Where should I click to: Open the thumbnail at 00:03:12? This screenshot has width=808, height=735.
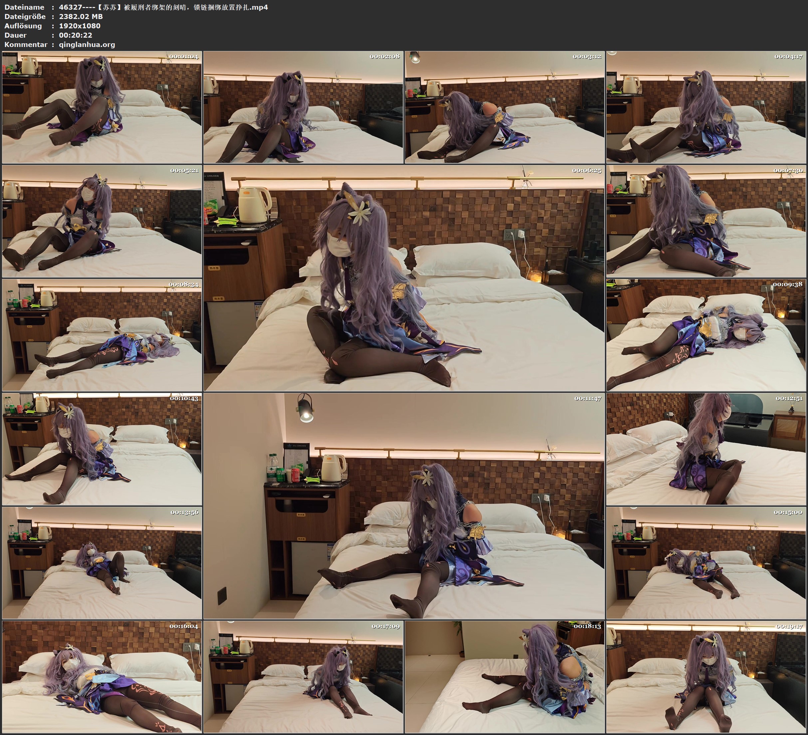505,107
